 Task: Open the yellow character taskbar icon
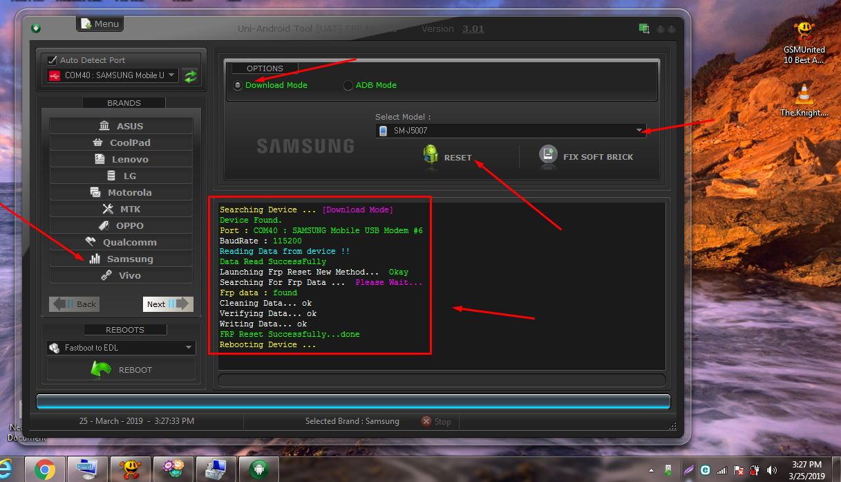point(131,470)
